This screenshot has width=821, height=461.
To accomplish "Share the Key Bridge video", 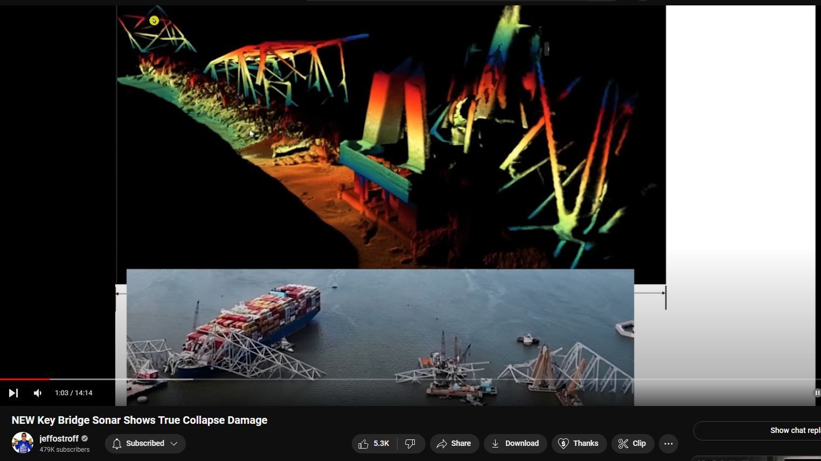I will 454,443.
